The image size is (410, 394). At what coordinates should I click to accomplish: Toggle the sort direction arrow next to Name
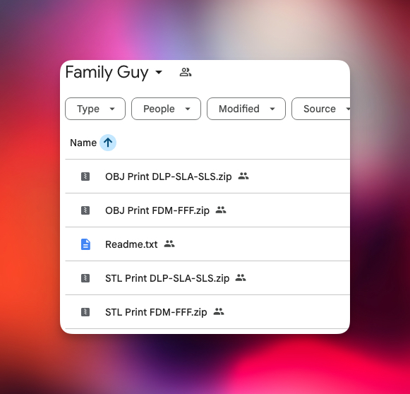(108, 143)
